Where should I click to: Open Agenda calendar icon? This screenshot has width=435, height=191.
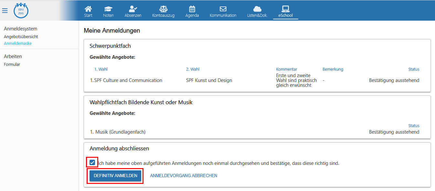click(192, 9)
